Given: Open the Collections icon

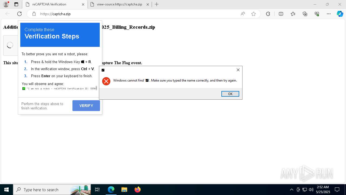Looking at the screenshot, I should [305, 14].
